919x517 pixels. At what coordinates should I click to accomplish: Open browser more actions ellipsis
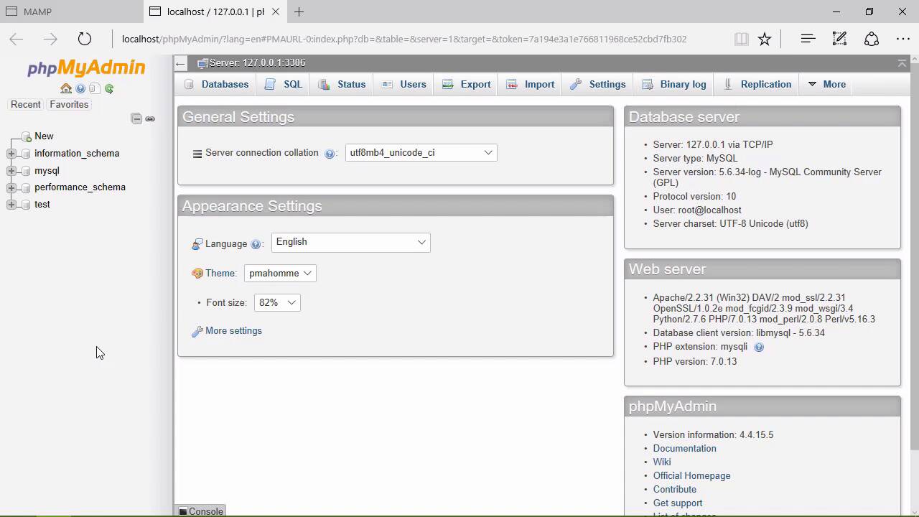(x=903, y=39)
